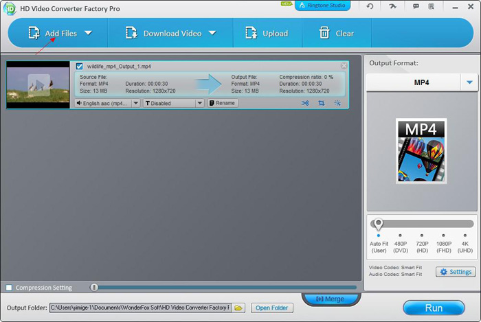
Task: Open the feedback speech bubble icon
Action: point(416,6)
